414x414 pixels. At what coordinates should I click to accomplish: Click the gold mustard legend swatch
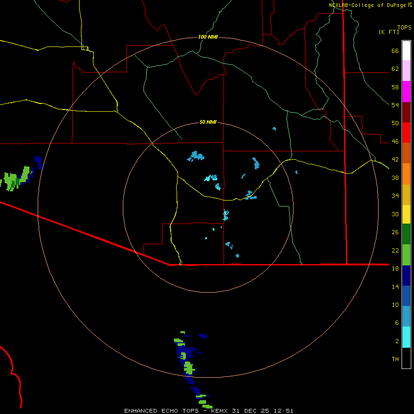click(406, 195)
